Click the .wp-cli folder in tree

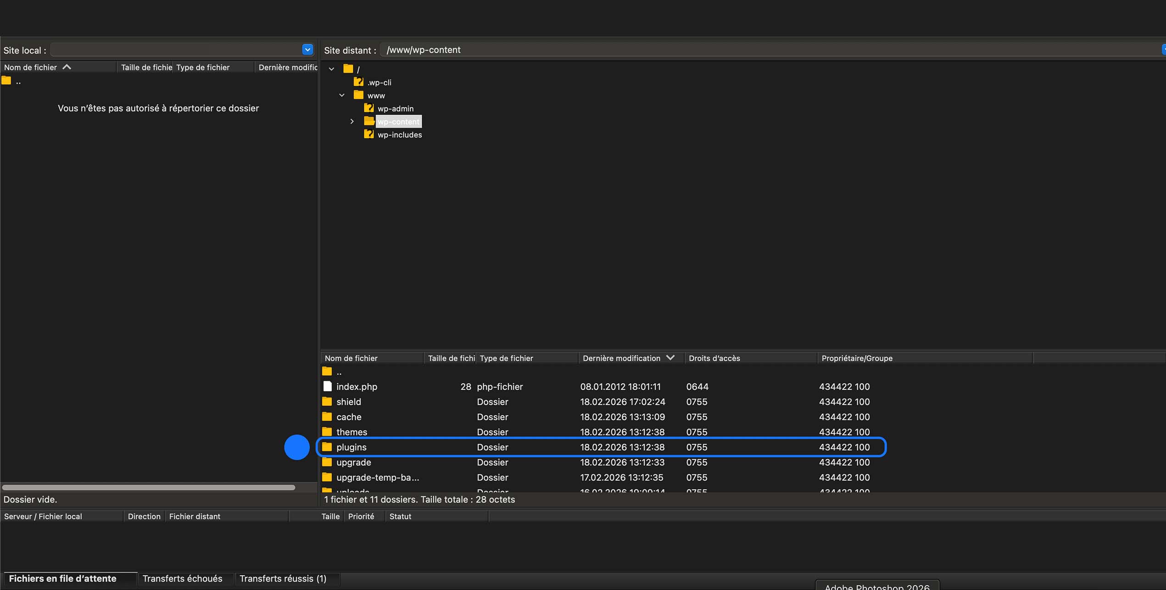coord(379,83)
